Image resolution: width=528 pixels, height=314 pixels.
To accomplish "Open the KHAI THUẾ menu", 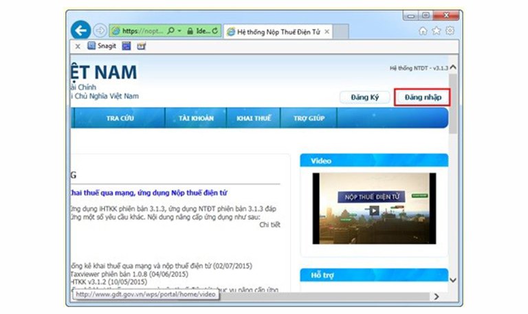I will point(254,118).
